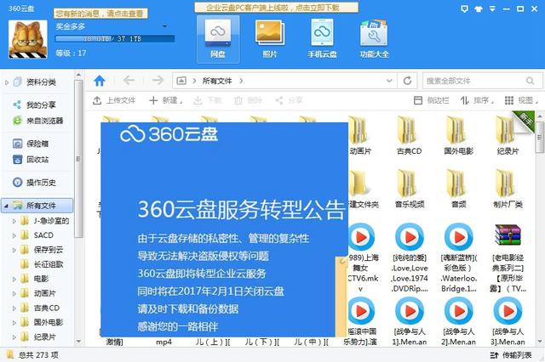Open the main menu triangle icon in title bar
545x362 pixels.
tap(492, 8)
